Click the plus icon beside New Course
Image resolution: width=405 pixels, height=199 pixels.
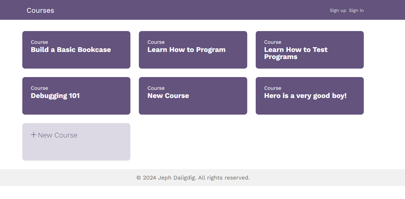pos(34,135)
